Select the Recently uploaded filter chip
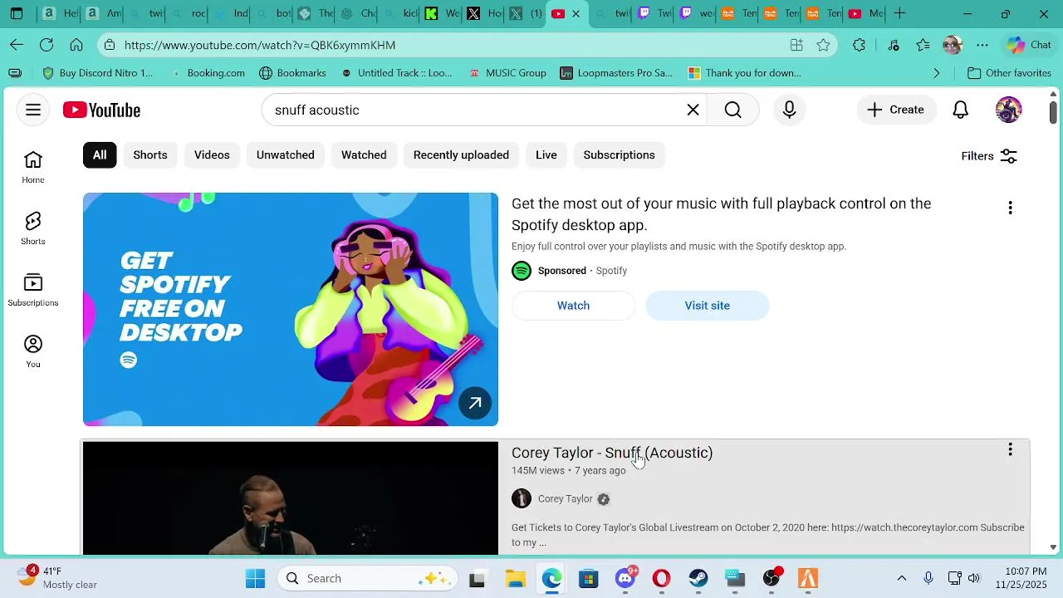Viewport: 1063px width, 598px height. 461,155
